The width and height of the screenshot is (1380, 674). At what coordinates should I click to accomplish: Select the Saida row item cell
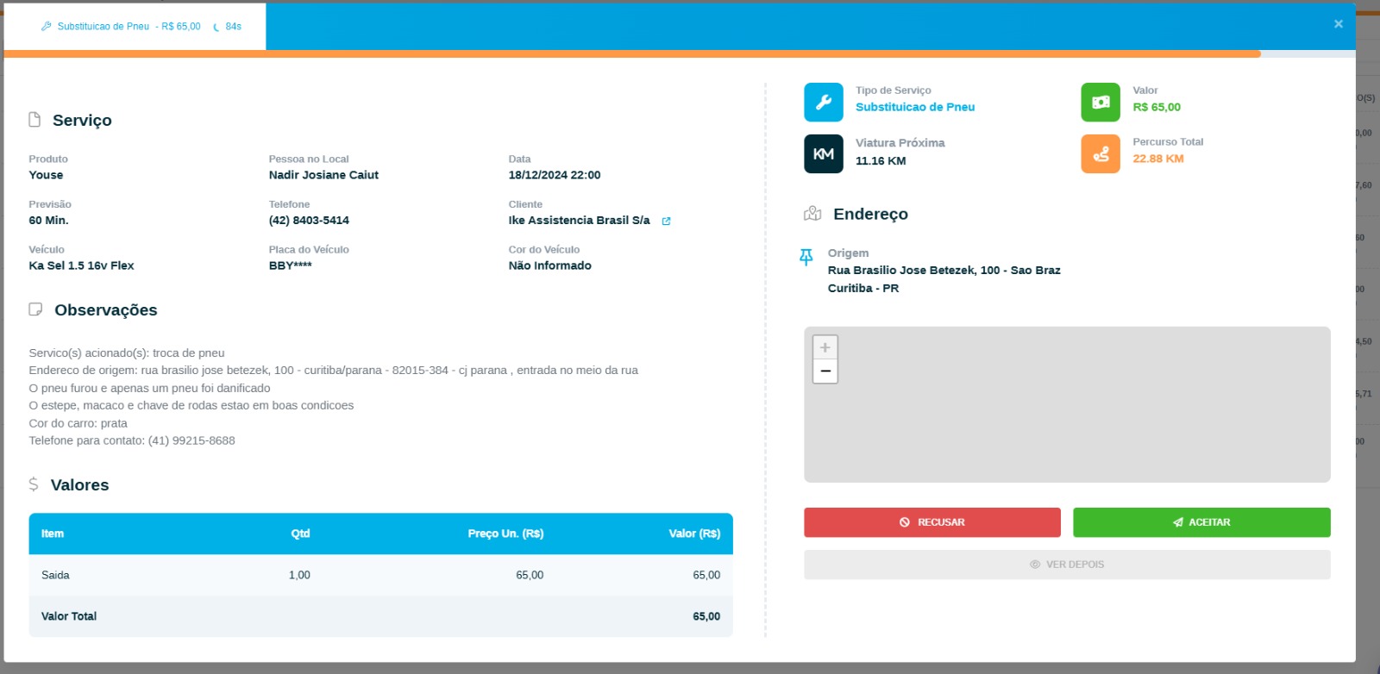pyautogui.click(x=55, y=575)
